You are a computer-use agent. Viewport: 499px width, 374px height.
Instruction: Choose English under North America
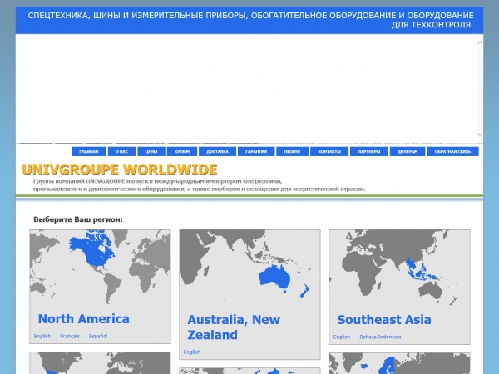[x=42, y=336]
